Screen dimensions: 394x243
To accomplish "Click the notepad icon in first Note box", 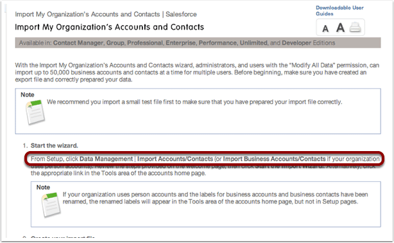I will [35, 112].
